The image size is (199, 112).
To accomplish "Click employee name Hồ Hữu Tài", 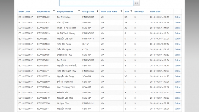I will point(62,93).
